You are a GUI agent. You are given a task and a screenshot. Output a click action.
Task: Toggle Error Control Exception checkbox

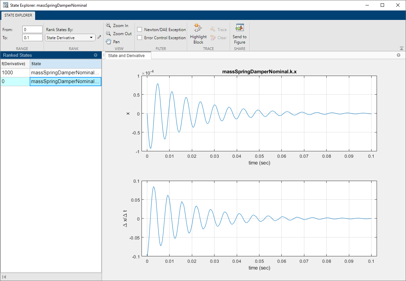pyautogui.click(x=139, y=38)
